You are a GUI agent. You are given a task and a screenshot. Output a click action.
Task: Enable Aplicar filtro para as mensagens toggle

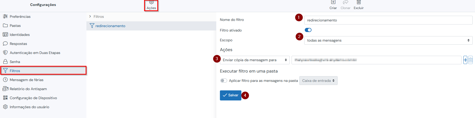point(224,81)
